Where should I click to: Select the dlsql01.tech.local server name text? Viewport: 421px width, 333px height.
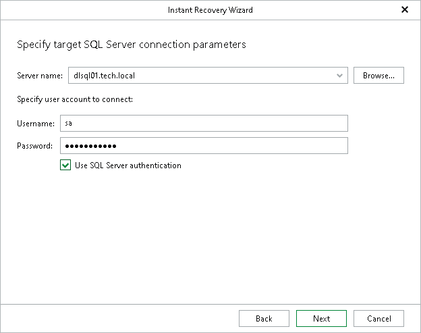104,76
